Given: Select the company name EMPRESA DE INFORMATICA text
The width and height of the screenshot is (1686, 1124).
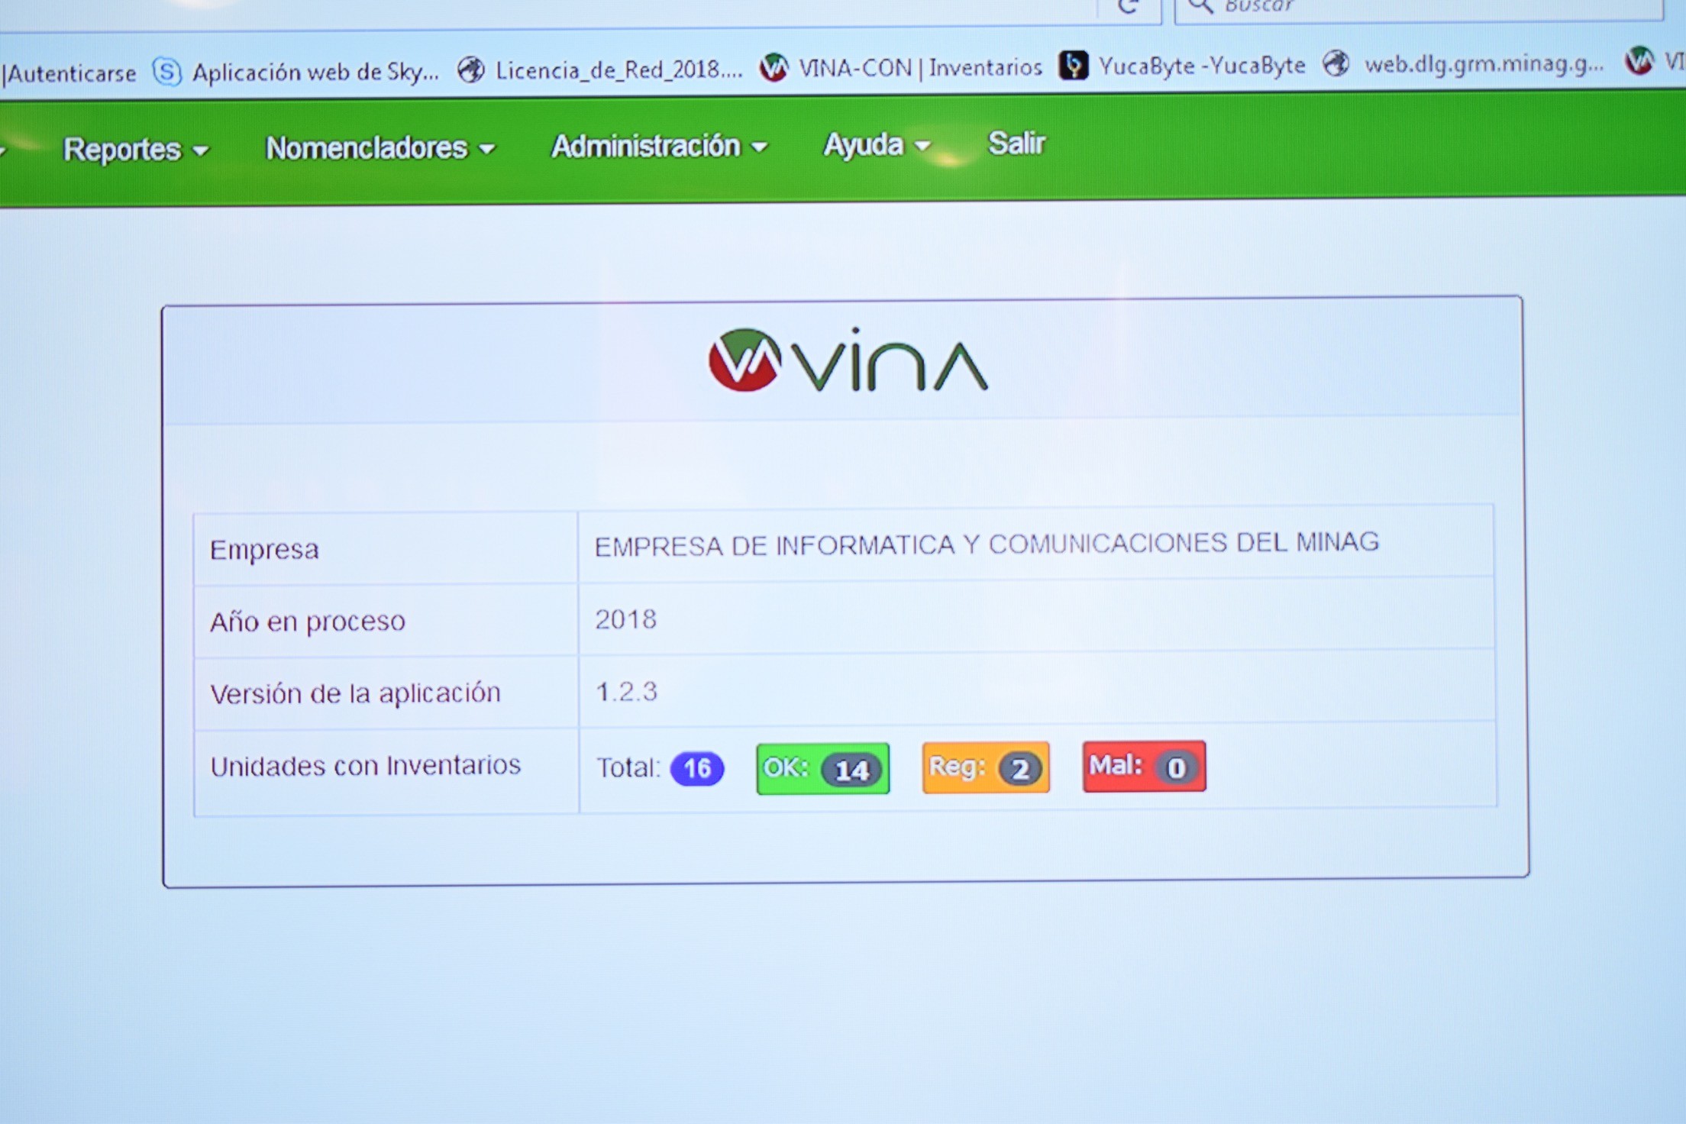Looking at the screenshot, I should [987, 544].
